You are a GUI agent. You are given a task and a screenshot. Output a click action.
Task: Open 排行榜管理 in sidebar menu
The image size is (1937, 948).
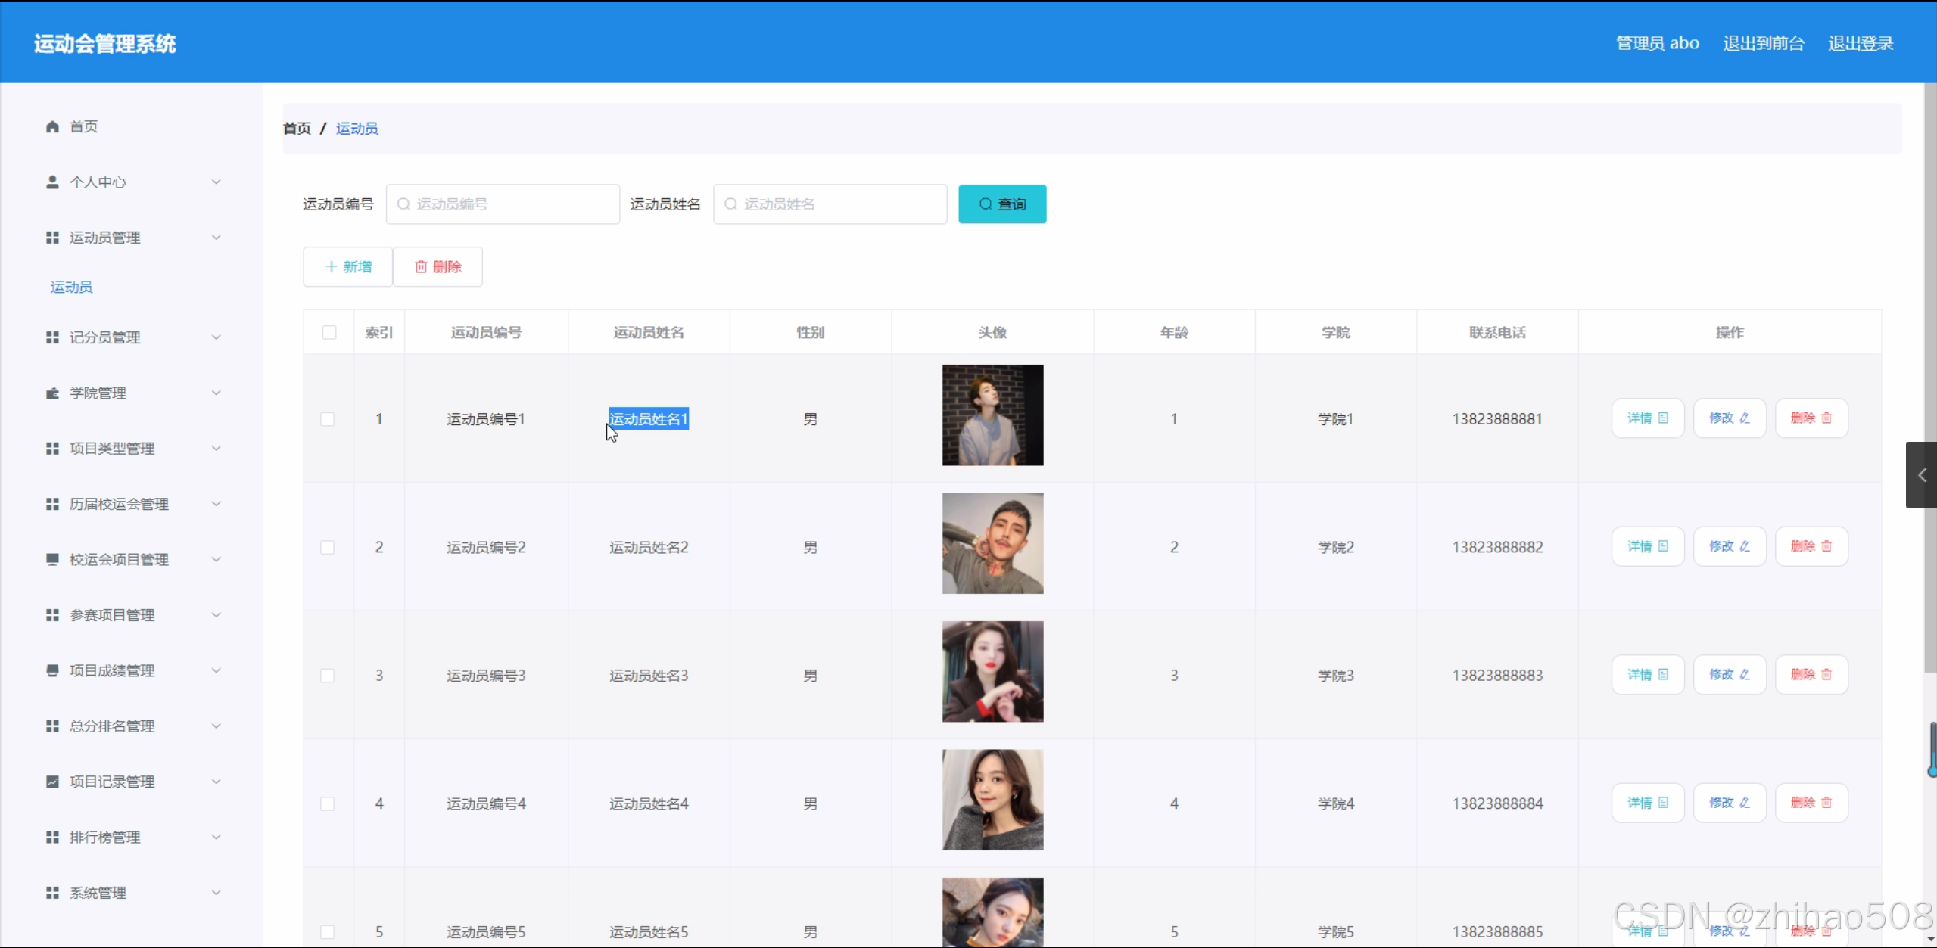tap(105, 838)
